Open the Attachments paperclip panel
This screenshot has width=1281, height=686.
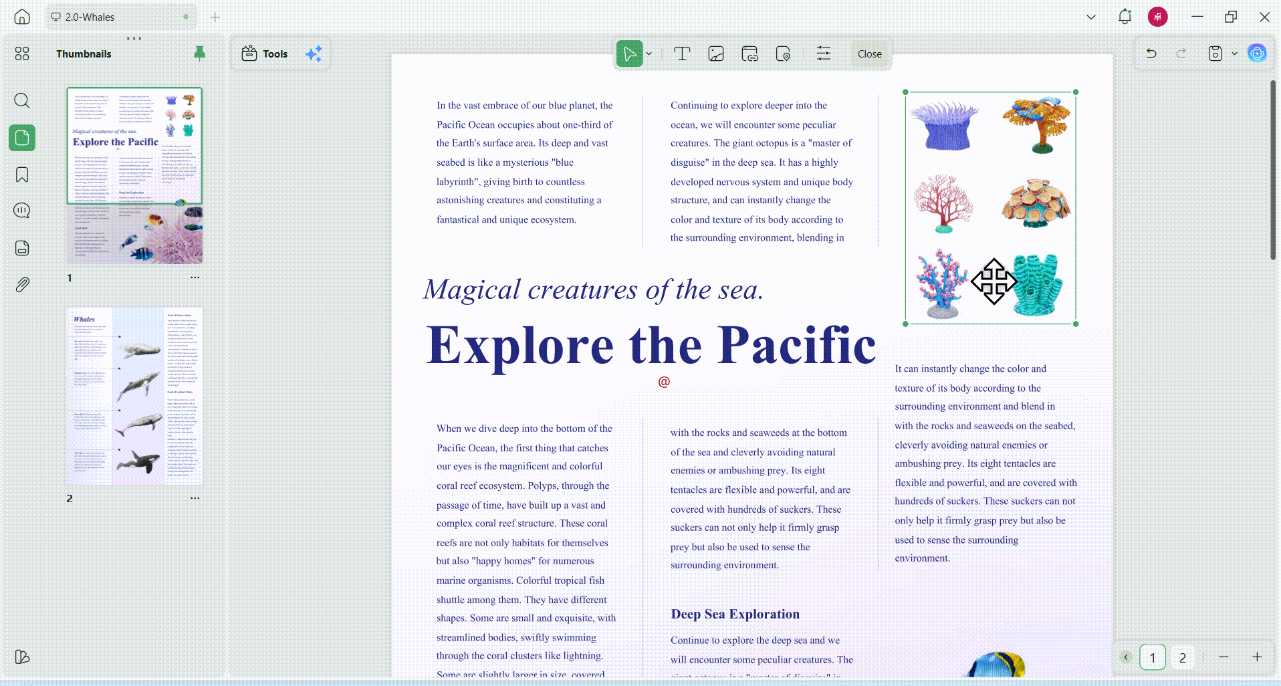pos(22,285)
